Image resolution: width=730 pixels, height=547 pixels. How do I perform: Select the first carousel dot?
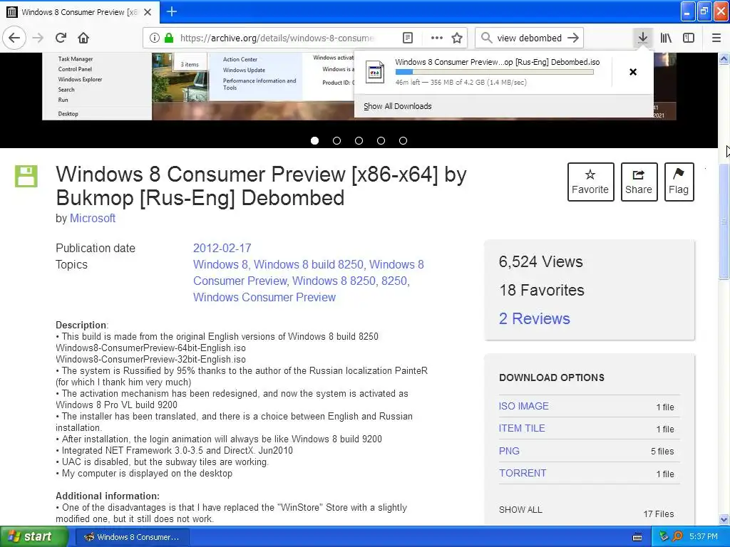[314, 140]
